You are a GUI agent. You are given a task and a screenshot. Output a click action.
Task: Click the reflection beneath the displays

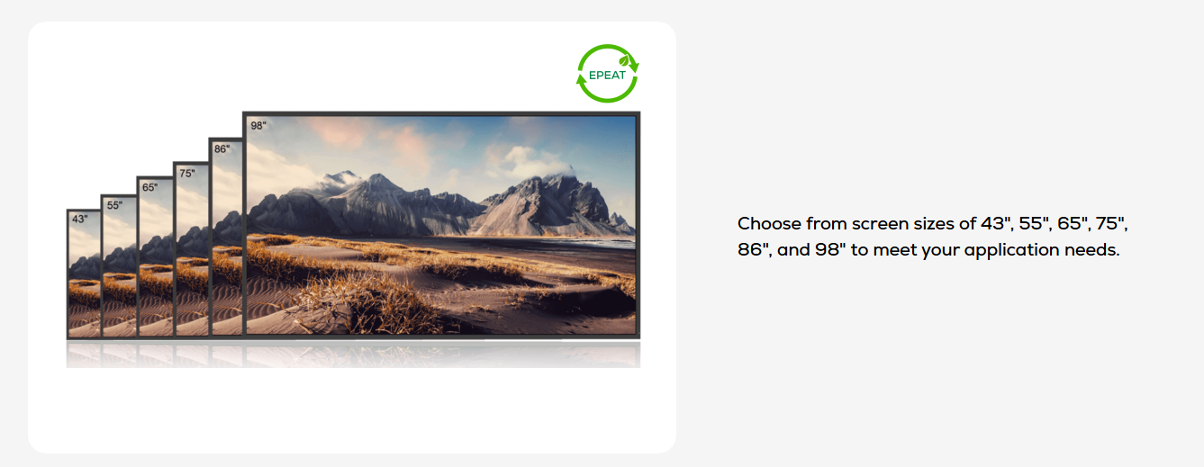(x=353, y=354)
